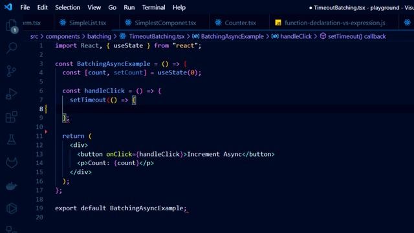
Task: Click symbol icon beside BatchingAsyncExample breadcrumb
Action: [x=195, y=36]
